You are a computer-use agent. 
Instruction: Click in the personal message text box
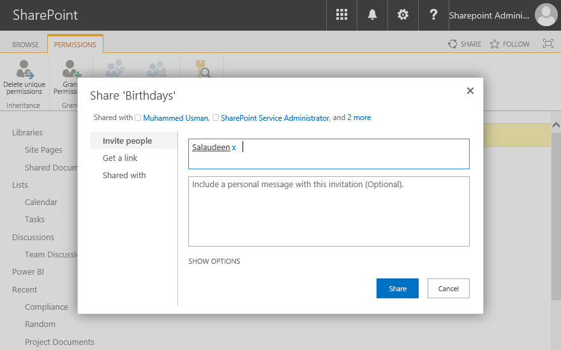[329, 211]
